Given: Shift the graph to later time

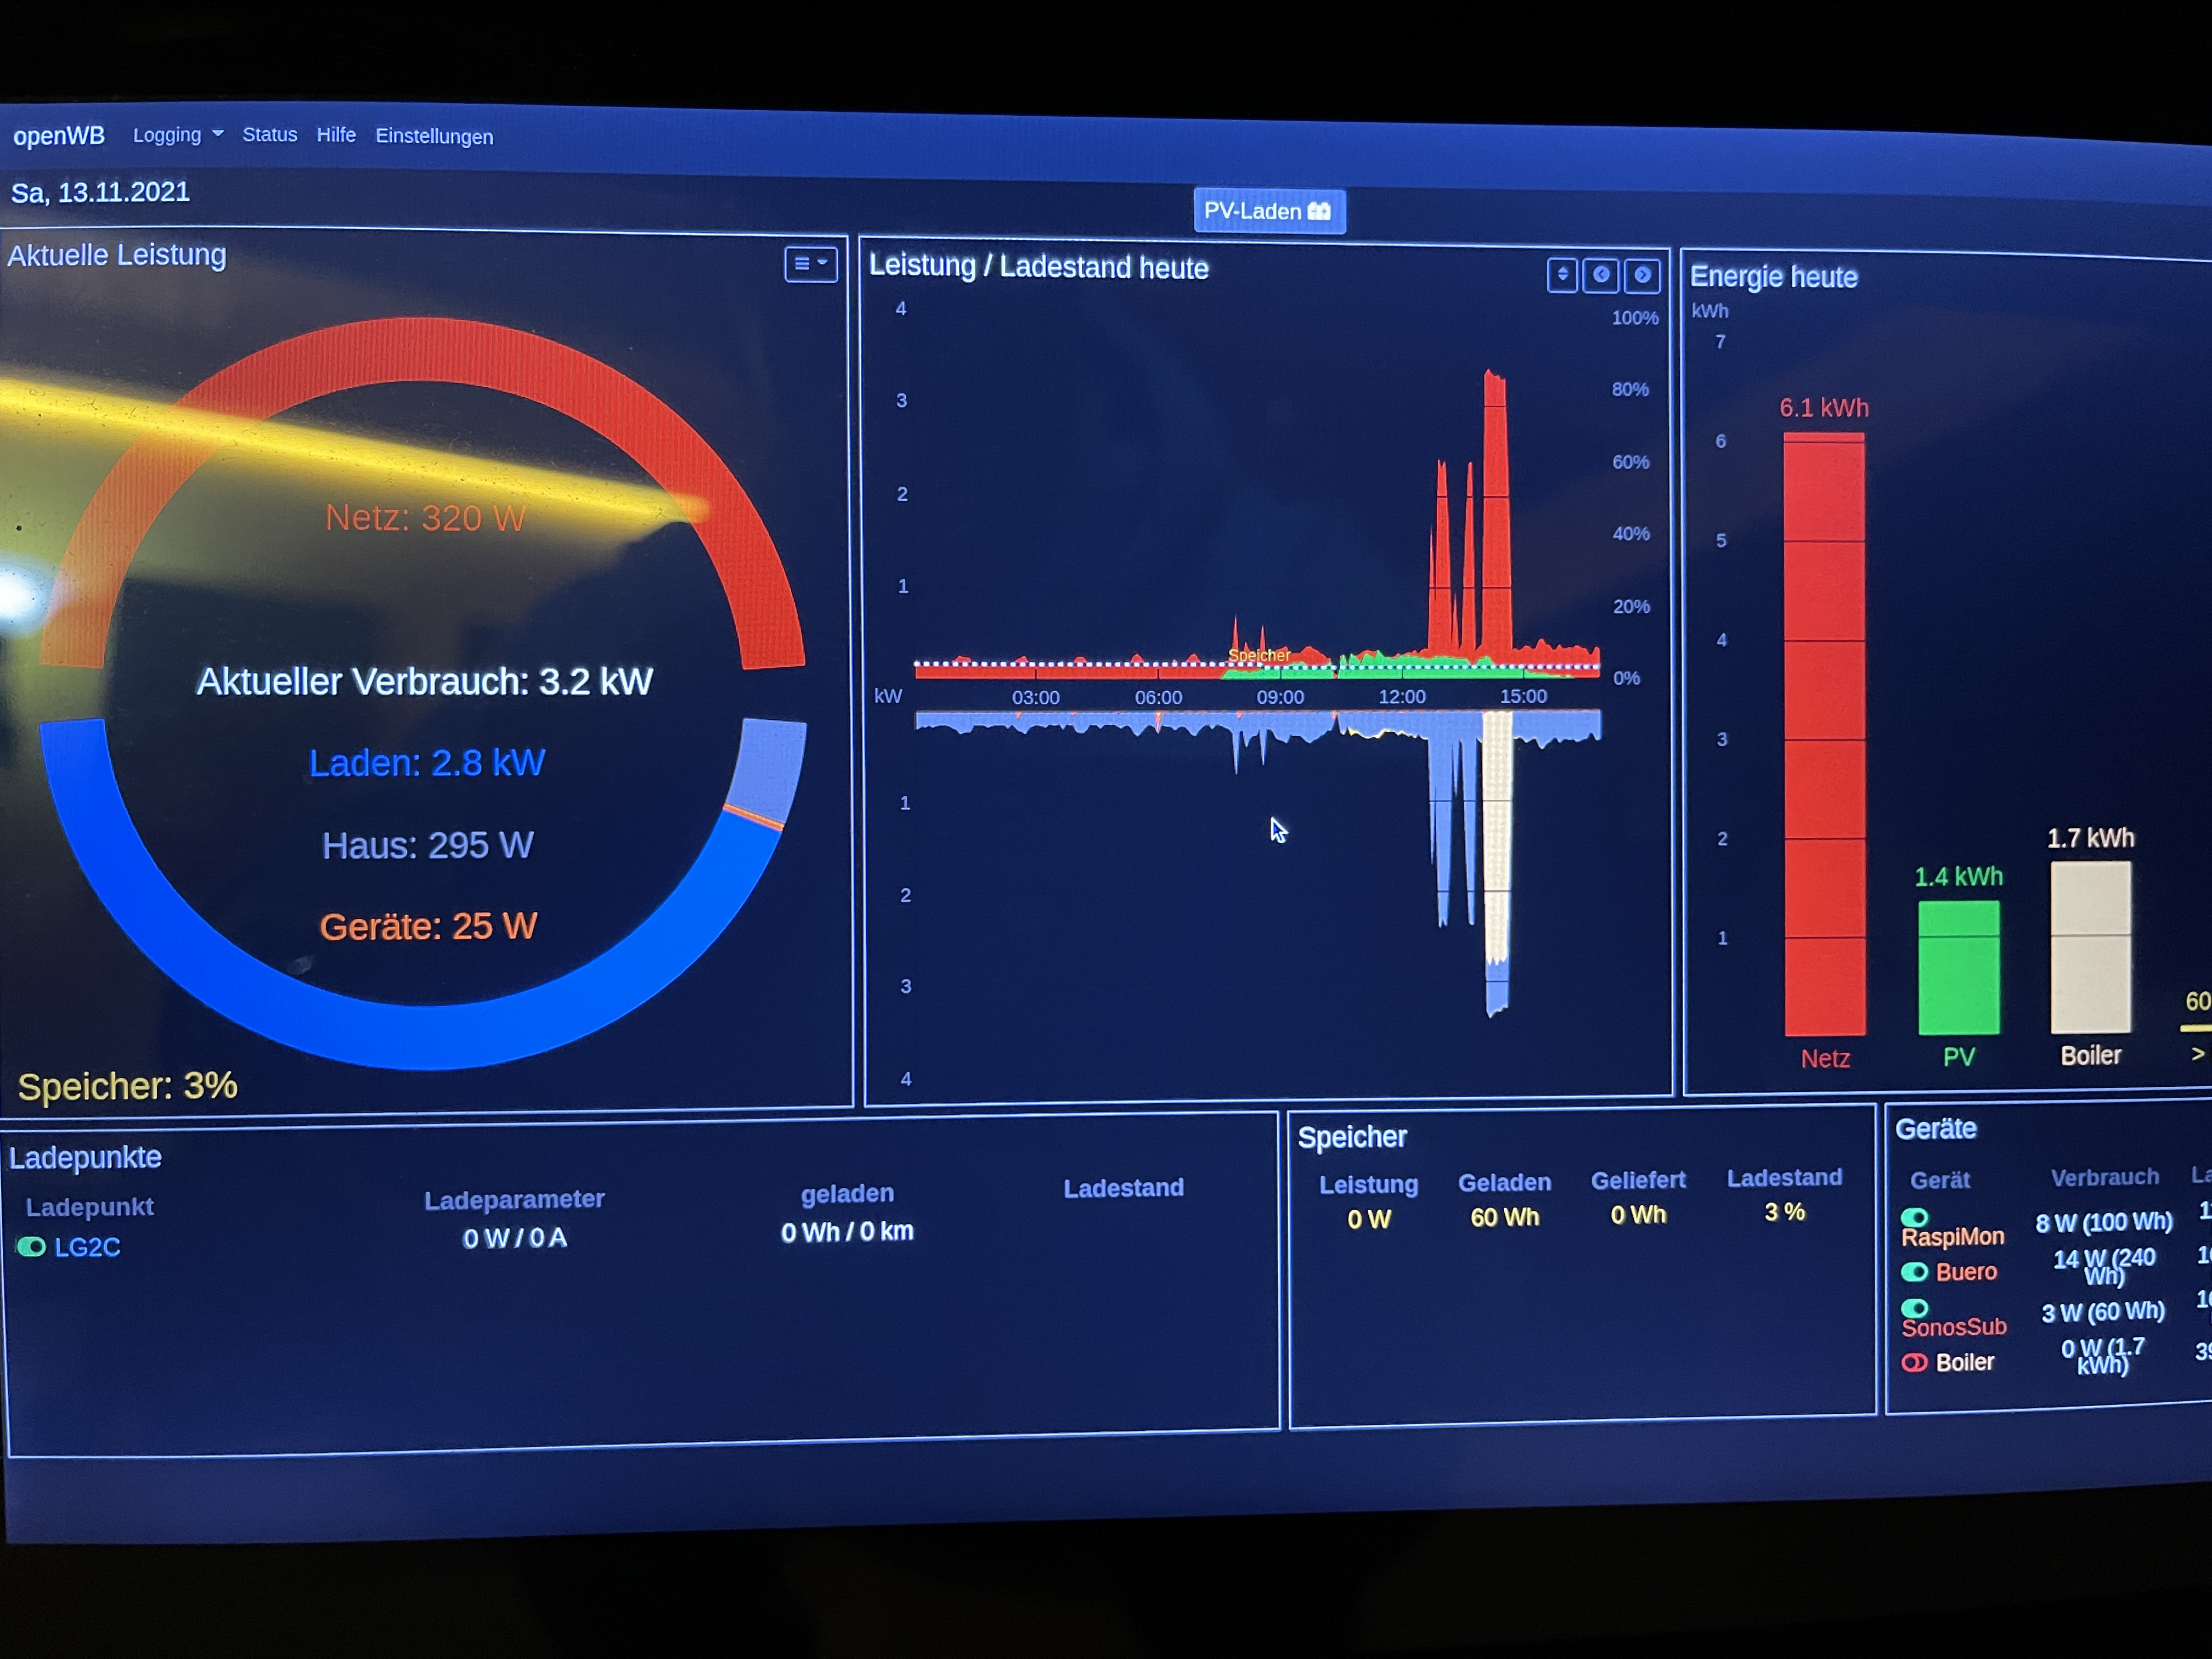Looking at the screenshot, I should pyautogui.click(x=1642, y=276).
